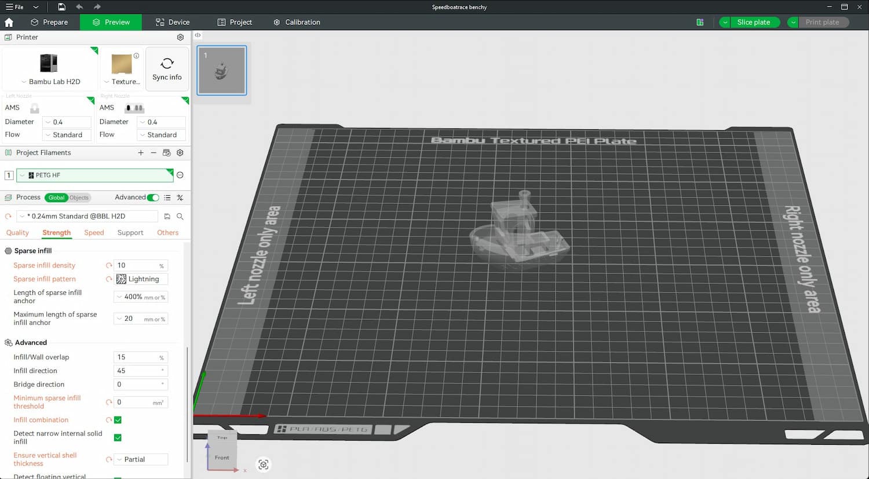Switch to the Speed settings tab
Image resolution: width=869 pixels, height=479 pixels.
(94, 233)
